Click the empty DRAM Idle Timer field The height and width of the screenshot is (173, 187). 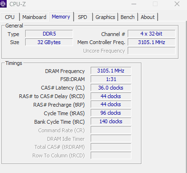(111, 138)
